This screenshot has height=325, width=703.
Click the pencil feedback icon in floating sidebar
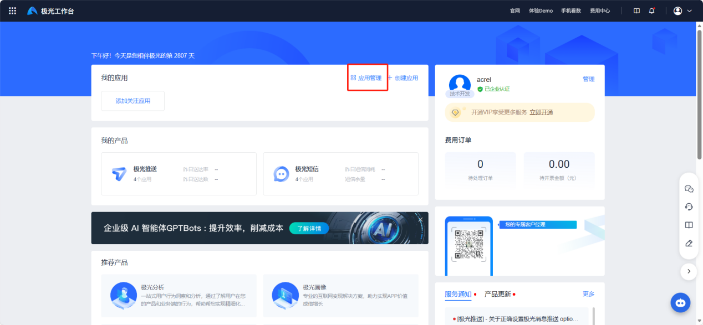click(689, 243)
